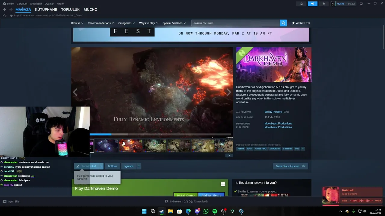
Task: Go back with the Steam back arrow
Action: pos(5,10)
